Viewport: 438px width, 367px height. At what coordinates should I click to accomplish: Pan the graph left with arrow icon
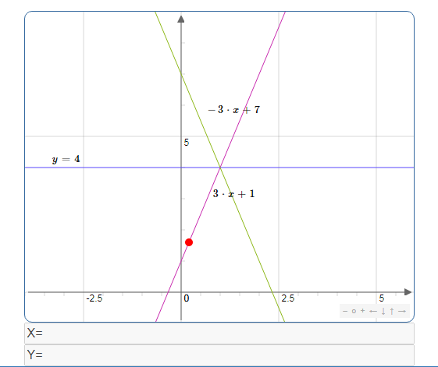tap(373, 311)
